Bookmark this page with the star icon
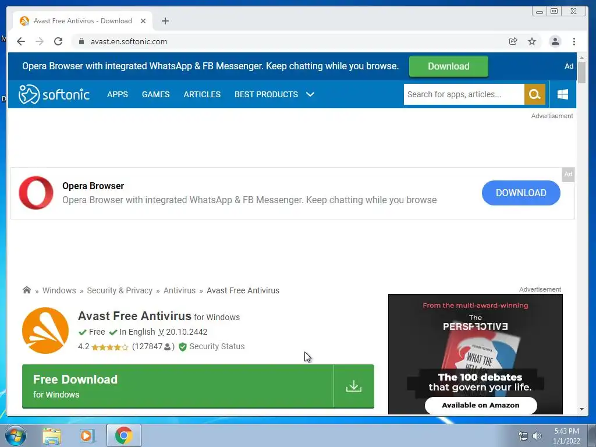This screenshot has width=596, height=447. pos(532,41)
